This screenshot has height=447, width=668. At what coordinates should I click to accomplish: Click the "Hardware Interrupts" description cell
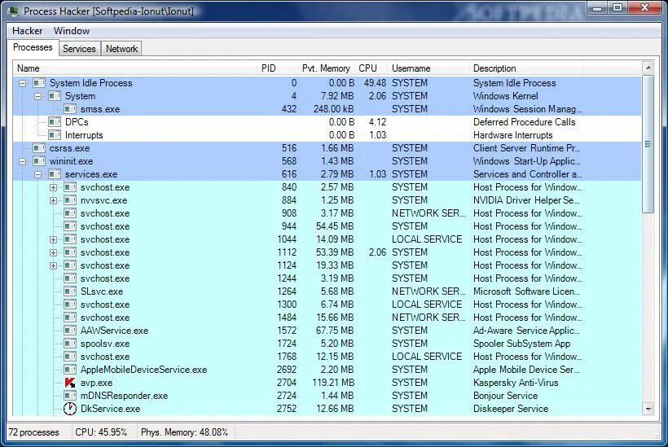click(x=512, y=135)
